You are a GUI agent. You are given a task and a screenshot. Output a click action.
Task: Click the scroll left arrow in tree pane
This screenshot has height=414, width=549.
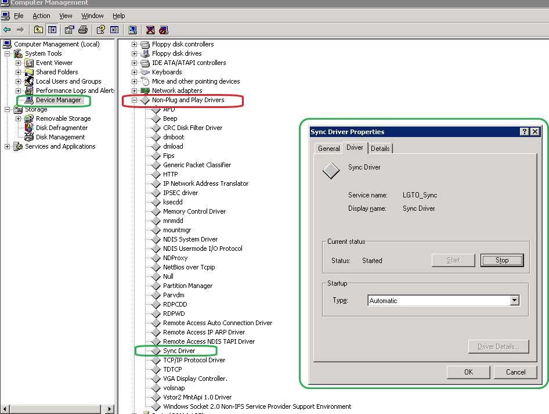[x=5, y=409]
